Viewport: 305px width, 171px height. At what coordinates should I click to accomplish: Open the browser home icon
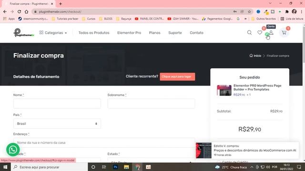27,11
